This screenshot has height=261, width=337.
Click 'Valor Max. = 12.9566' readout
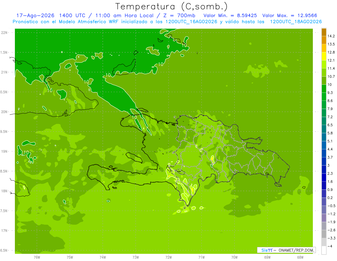point(290,15)
